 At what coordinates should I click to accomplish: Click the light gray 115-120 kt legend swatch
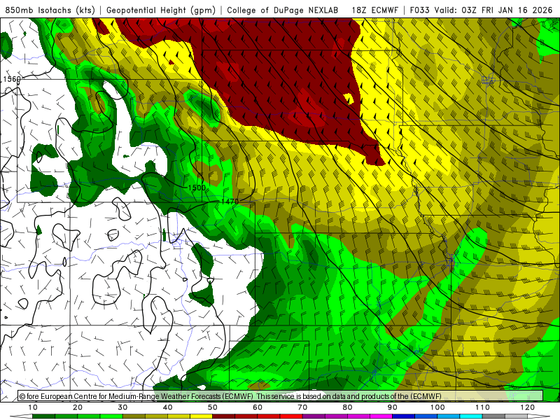point(516,416)
